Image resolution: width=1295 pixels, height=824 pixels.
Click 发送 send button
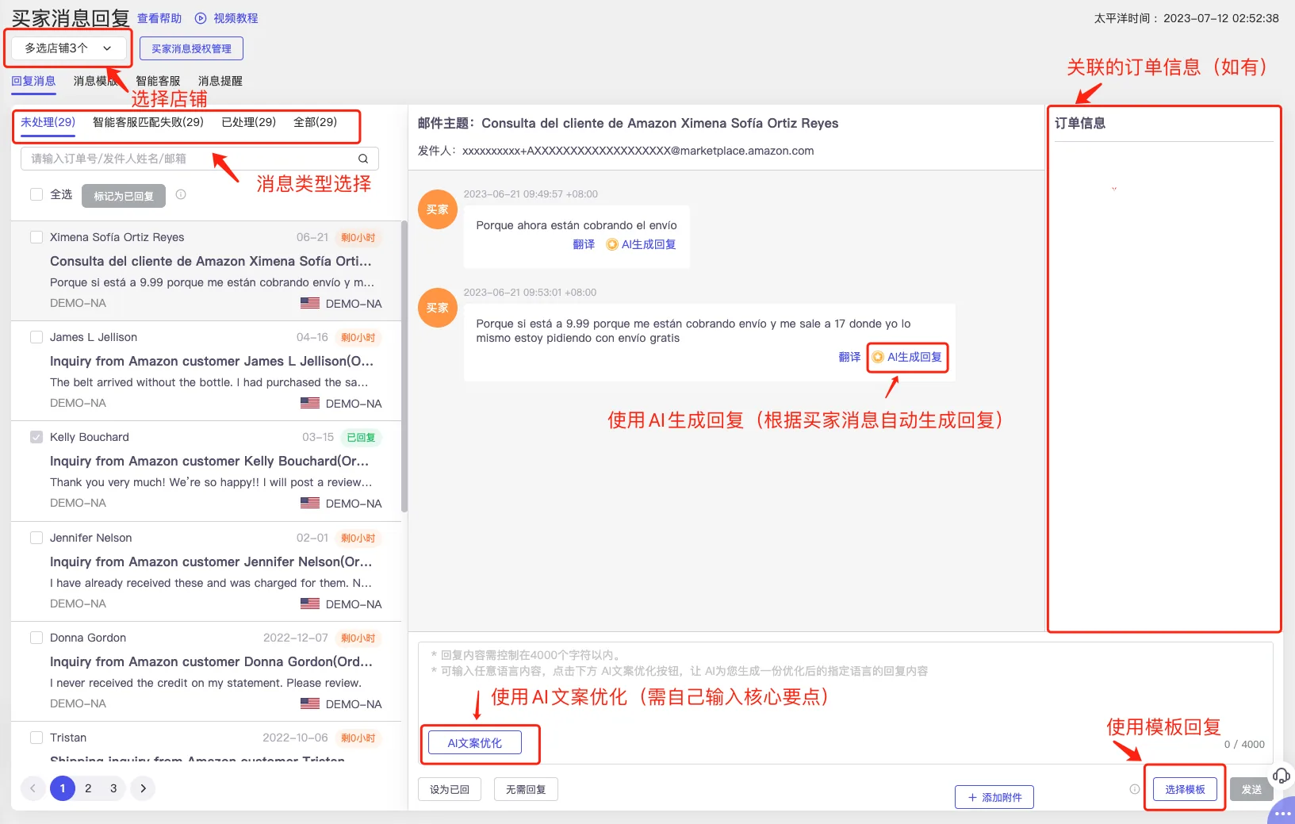click(x=1251, y=789)
